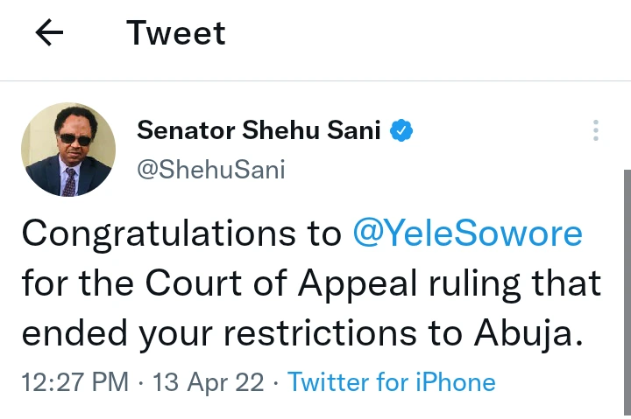This screenshot has width=631, height=419.
Task: Click the blue verified badge
Action: (x=401, y=132)
